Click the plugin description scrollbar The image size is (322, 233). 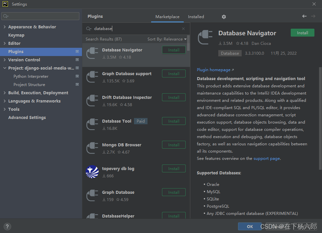pos(320,118)
